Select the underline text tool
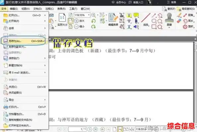Viewport: 197px width, 132px height. pos(129,27)
